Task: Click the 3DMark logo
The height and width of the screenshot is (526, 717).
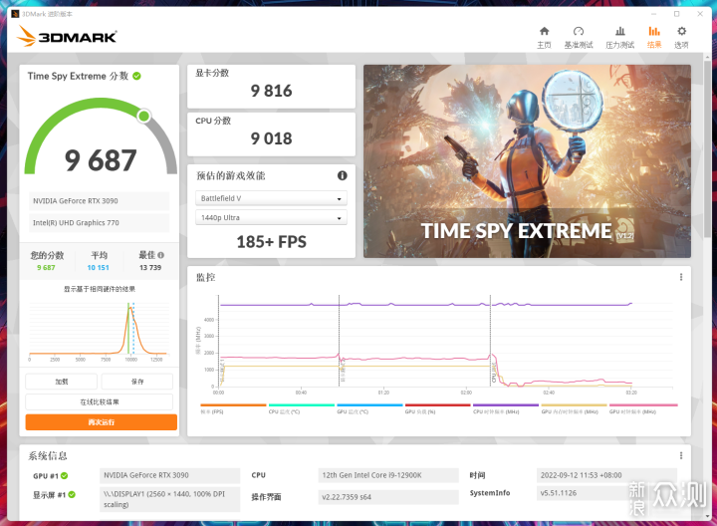Action: [67, 36]
